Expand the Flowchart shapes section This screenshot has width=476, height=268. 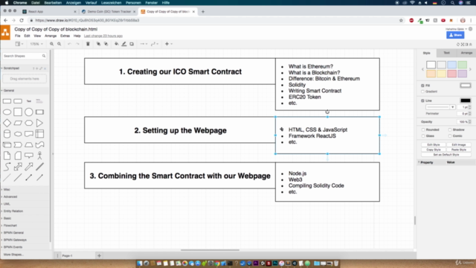pyautogui.click(x=10, y=226)
